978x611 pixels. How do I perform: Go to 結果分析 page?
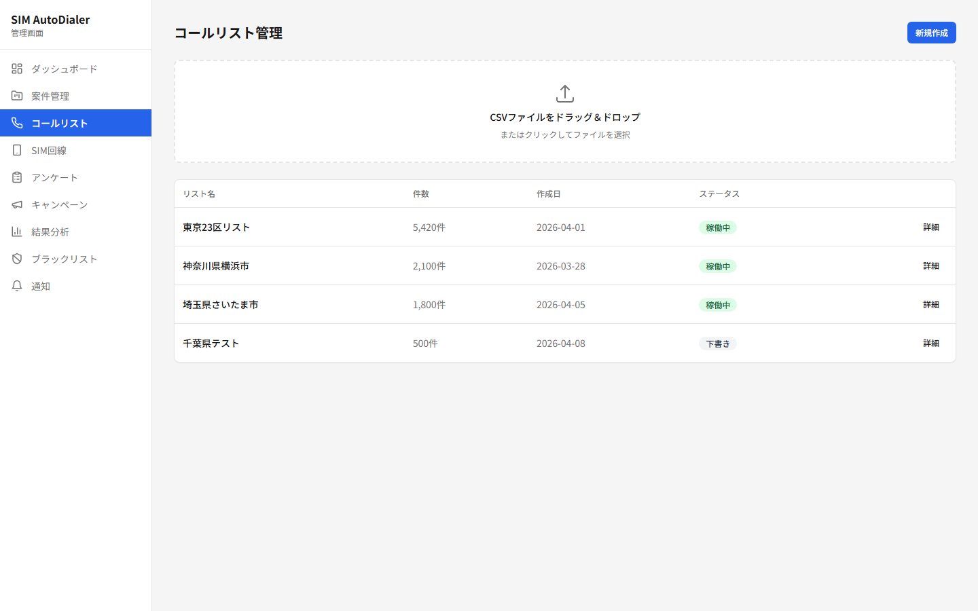[x=75, y=232]
